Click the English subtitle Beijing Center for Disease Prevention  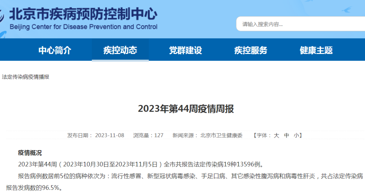(83, 27)
